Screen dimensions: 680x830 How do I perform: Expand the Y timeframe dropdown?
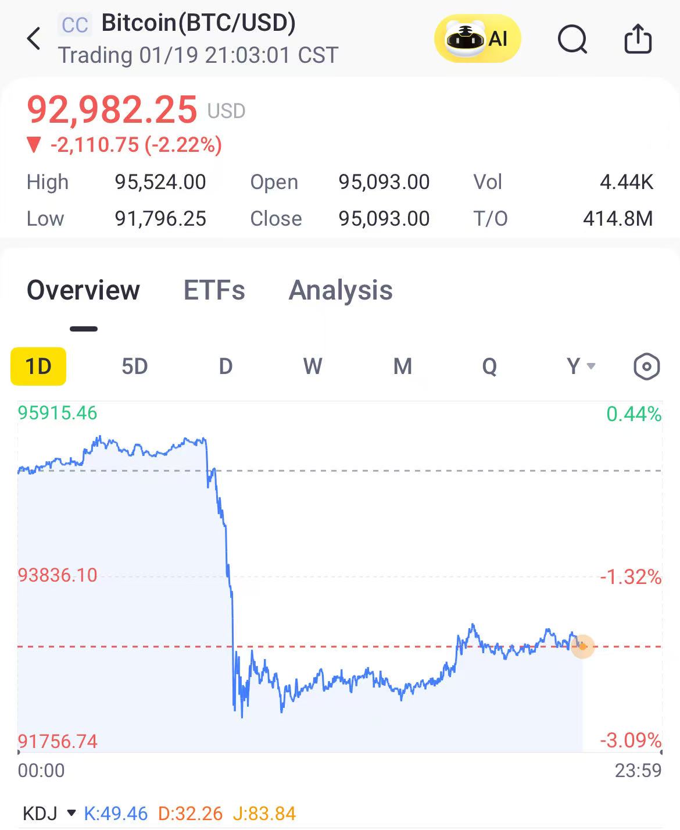[x=581, y=366]
